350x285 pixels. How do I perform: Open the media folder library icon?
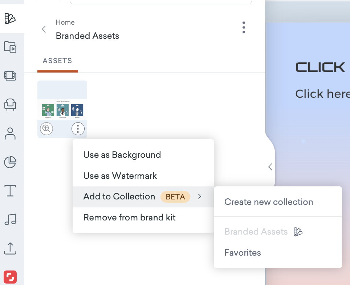pos(10,47)
